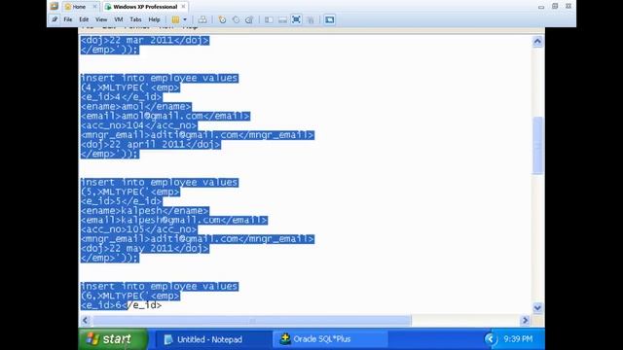Screen dimensions: 623x350
Task: Open the VMware Help menu
Action: tap(154, 19)
